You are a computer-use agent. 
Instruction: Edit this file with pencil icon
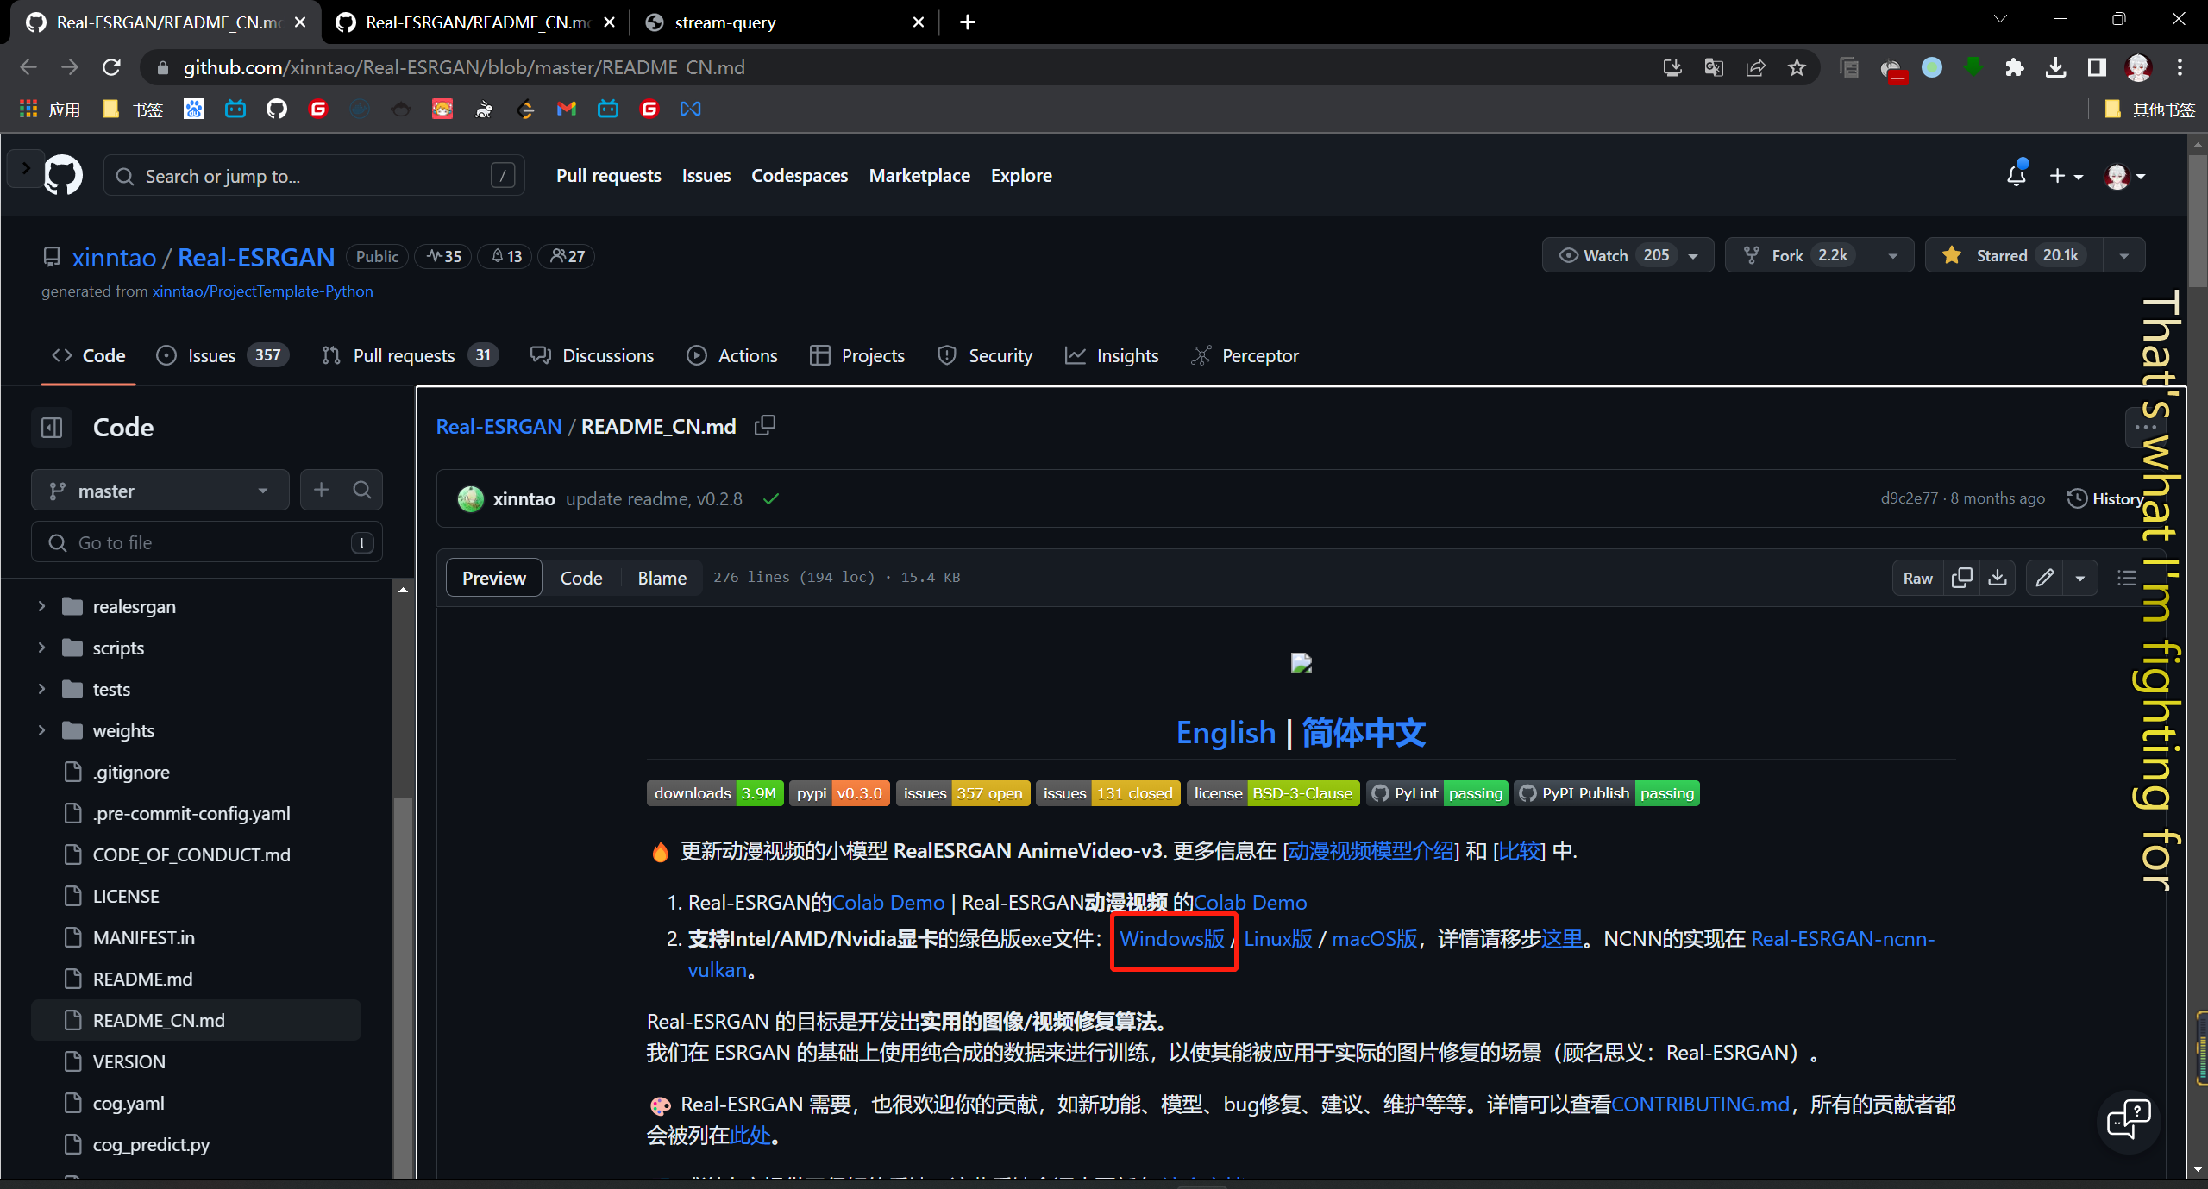[x=2044, y=578]
